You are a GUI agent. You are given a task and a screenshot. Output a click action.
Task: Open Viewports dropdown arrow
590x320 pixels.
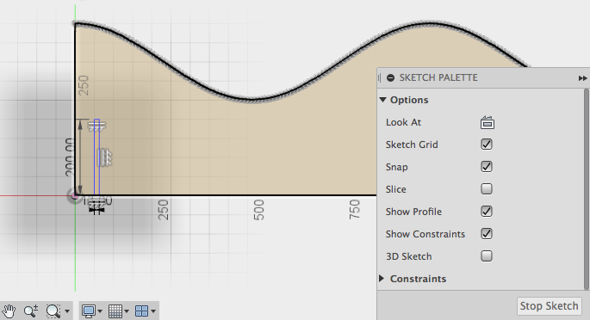(x=153, y=311)
